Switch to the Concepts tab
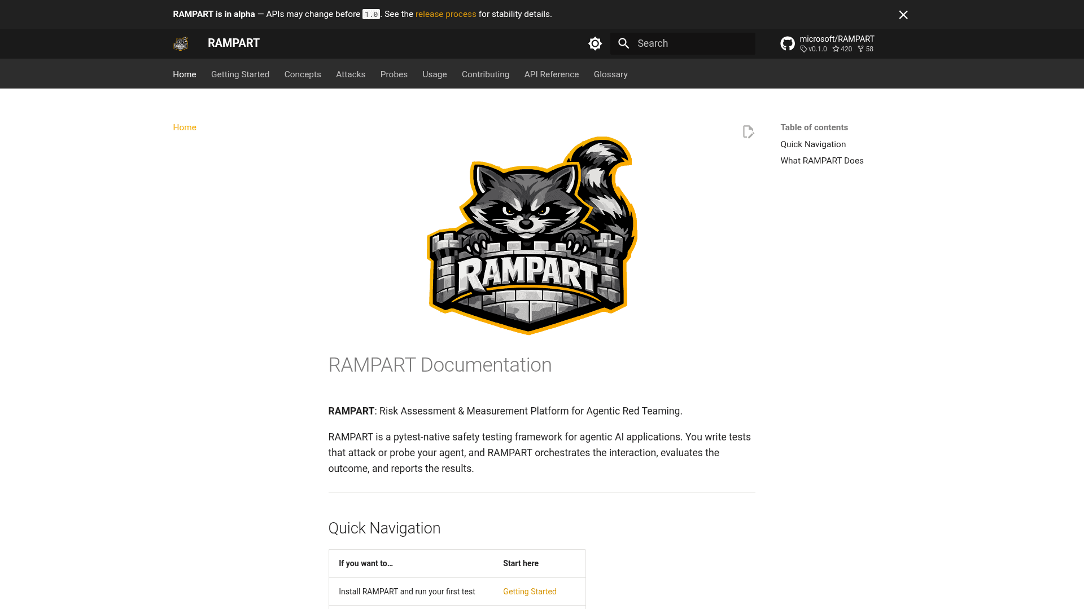1084x609 pixels. click(x=303, y=74)
